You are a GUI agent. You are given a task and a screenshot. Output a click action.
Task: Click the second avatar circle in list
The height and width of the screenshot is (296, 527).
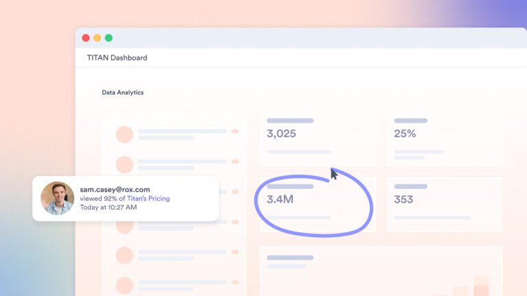[124, 164]
